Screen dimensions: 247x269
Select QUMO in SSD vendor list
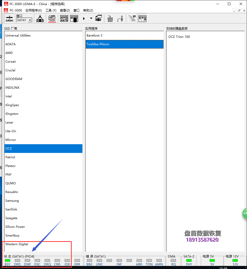point(43,183)
